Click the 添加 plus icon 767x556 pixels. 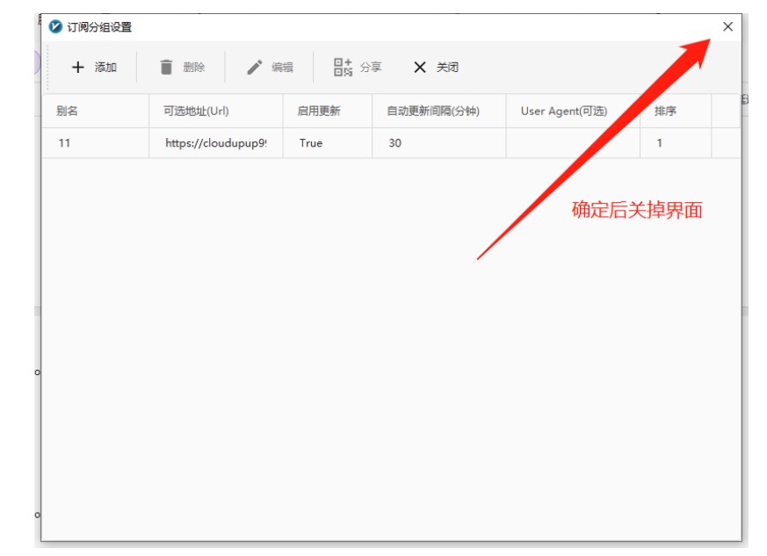pos(78,67)
